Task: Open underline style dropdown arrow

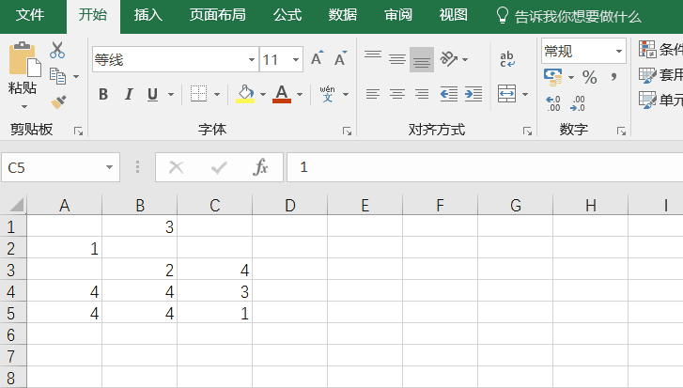Action: (x=171, y=94)
